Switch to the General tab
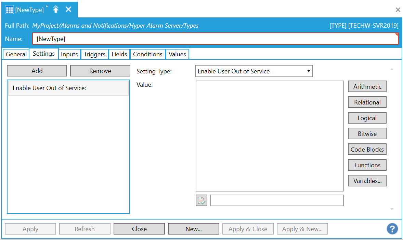This screenshot has width=403, height=240. pyautogui.click(x=16, y=54)
